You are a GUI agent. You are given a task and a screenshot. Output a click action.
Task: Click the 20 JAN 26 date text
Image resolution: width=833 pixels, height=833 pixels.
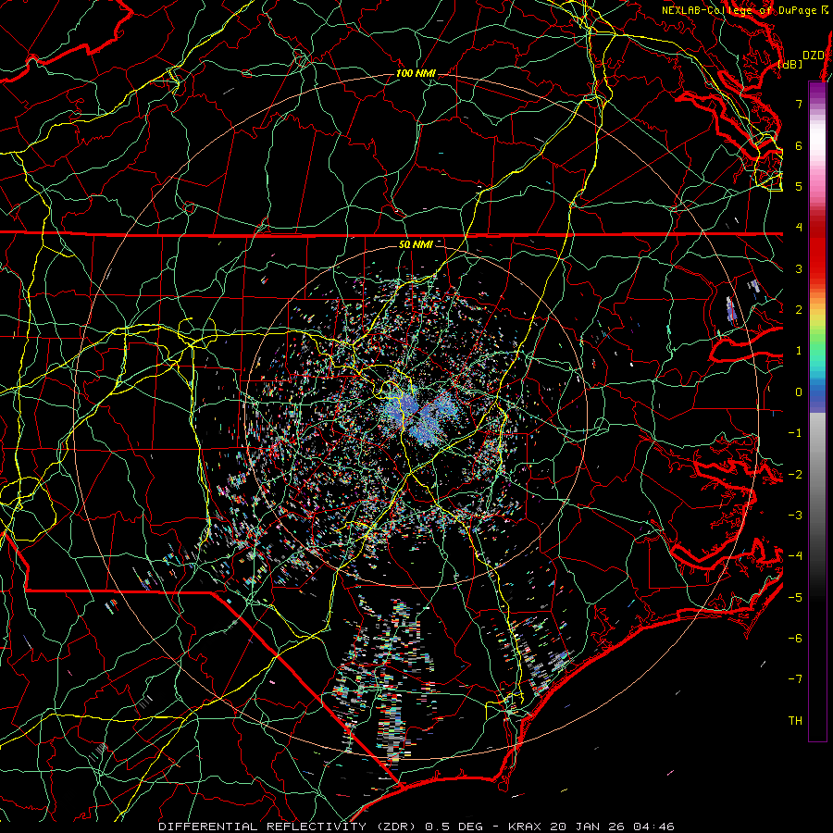pyautogui.click(x=588, y=827)
